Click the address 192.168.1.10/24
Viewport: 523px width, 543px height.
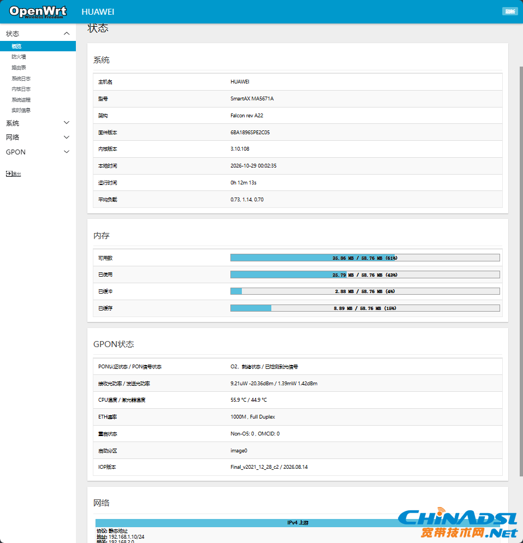(x=127, y=537)
